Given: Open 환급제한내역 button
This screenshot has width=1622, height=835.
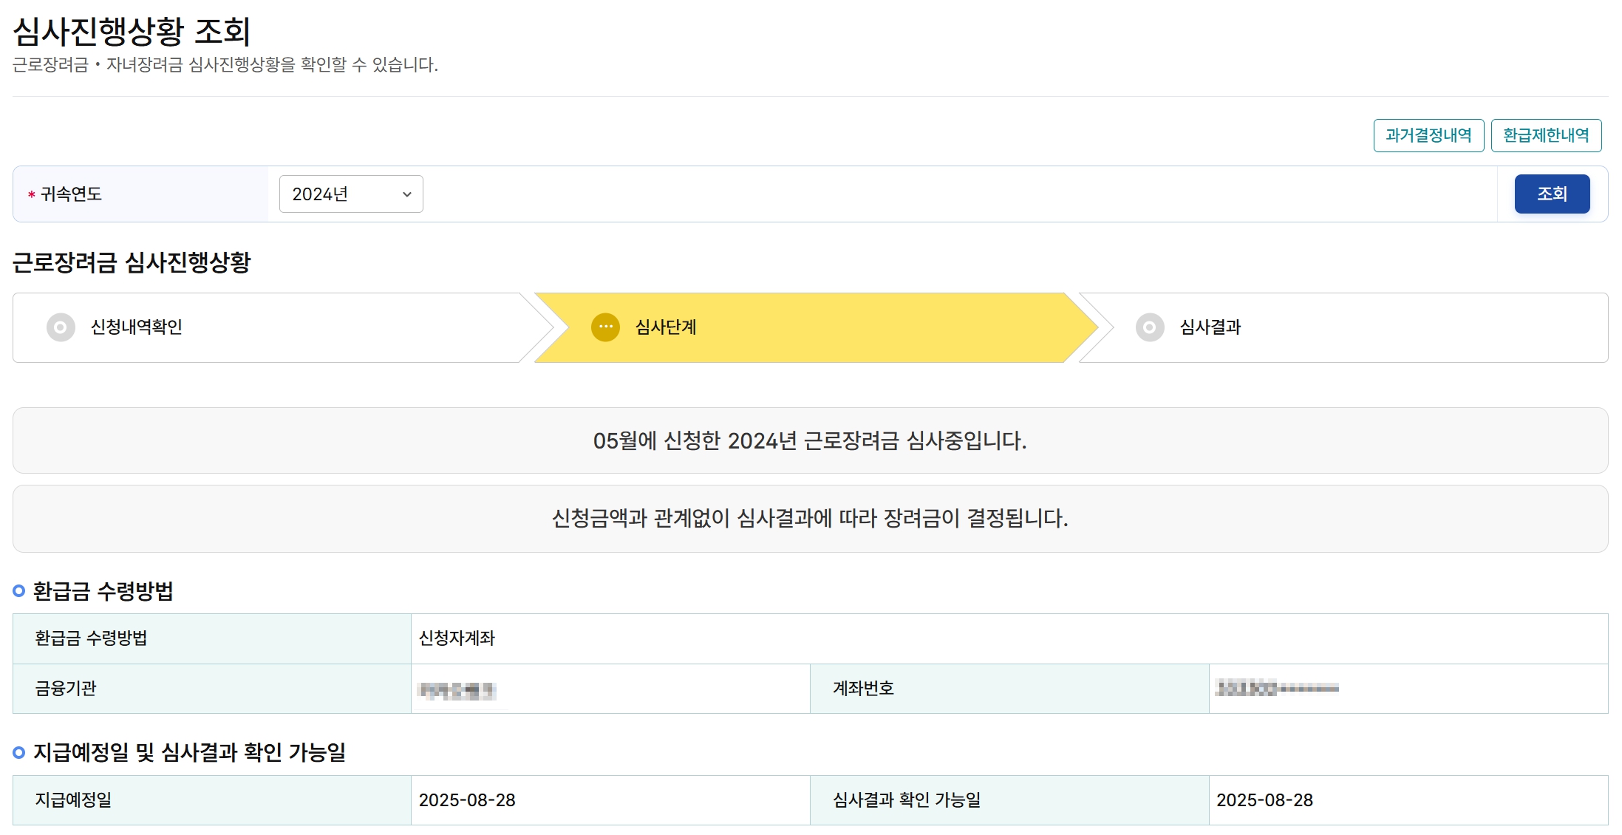Looking at the screenshot, I should pyautogui.click(x=1545, y=135).
